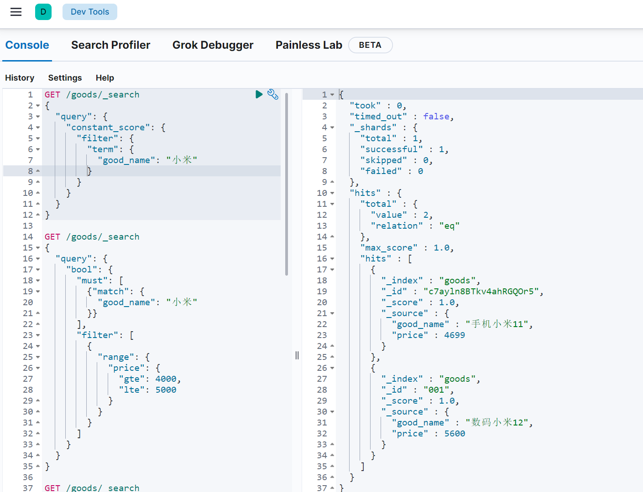
Task: Fold the "query" block at line 16
Action: [38, 259]
